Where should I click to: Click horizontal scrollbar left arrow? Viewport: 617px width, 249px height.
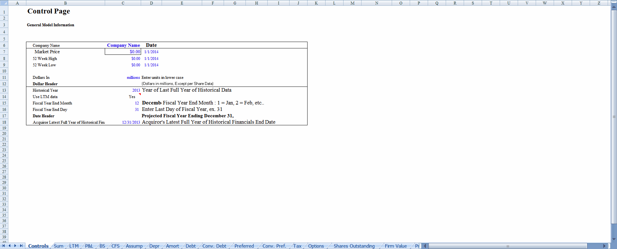click(x=425, y=246)
